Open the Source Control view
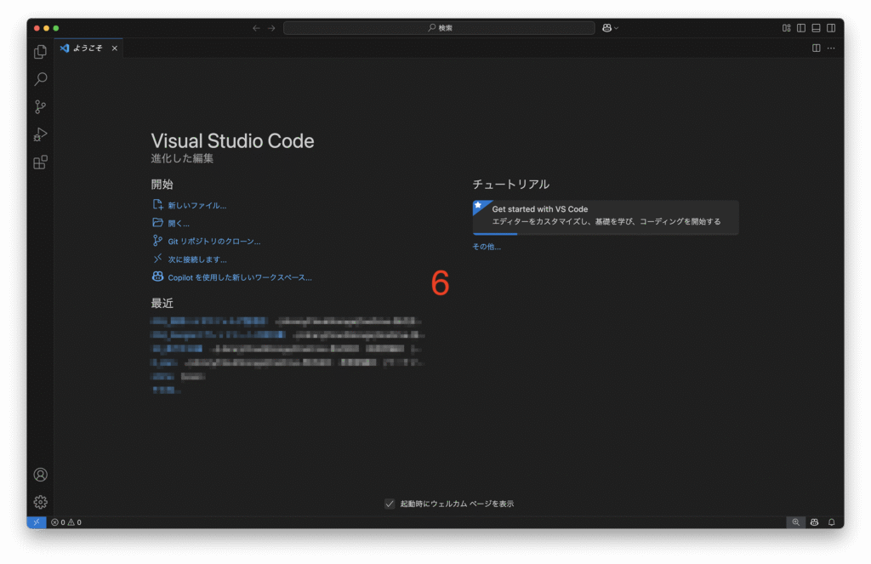 40,106
